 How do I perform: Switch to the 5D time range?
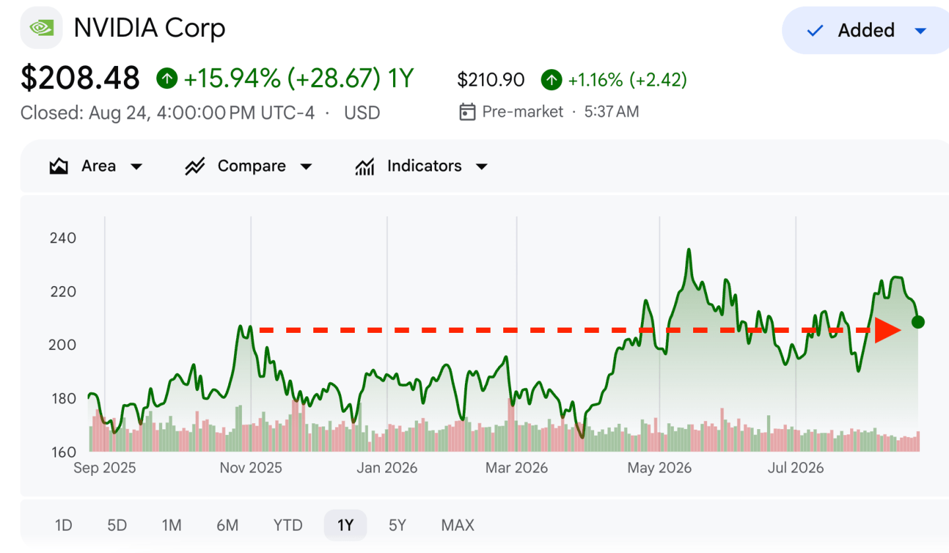point(117,525)
